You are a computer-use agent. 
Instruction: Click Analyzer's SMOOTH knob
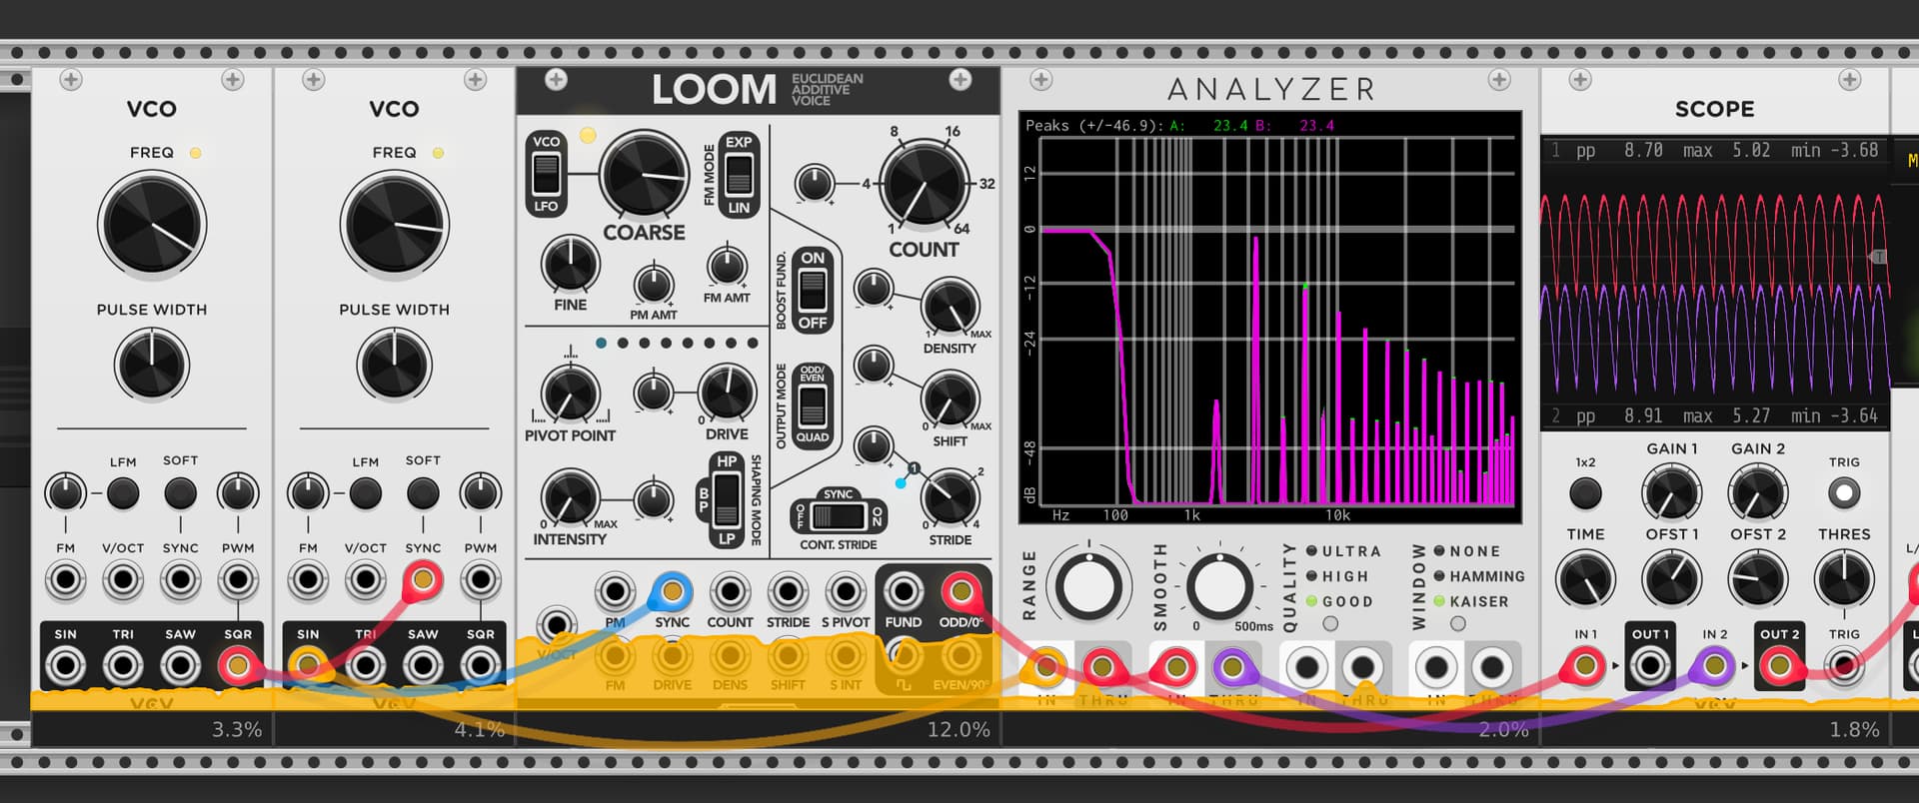coord(1219,585)
